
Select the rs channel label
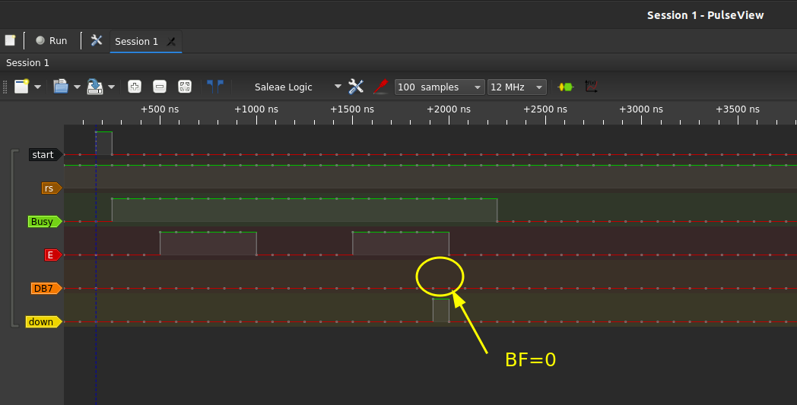[x=52, y=188]
